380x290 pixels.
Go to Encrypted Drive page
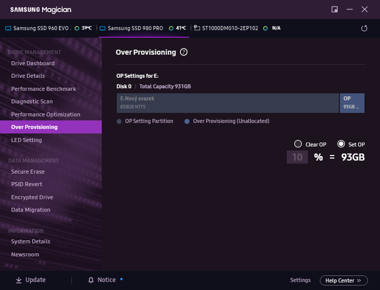[32, 197]
